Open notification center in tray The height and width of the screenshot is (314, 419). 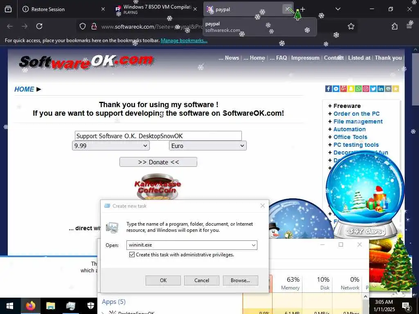[406, 306]
